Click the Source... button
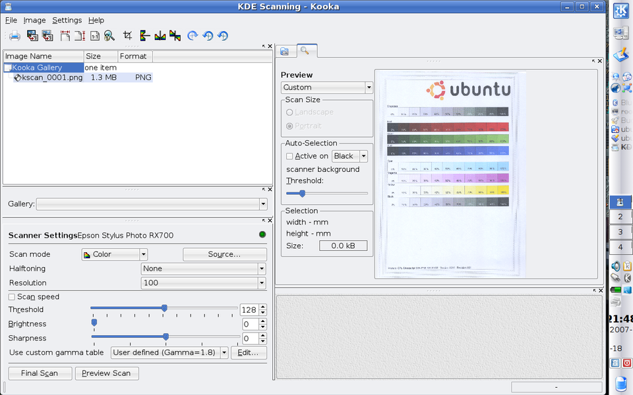Screen dimensions: 633x395 click(224, 254)
